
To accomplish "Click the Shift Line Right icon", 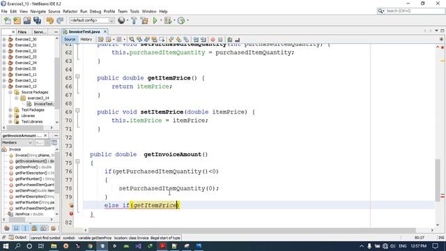I will [203, 40].
